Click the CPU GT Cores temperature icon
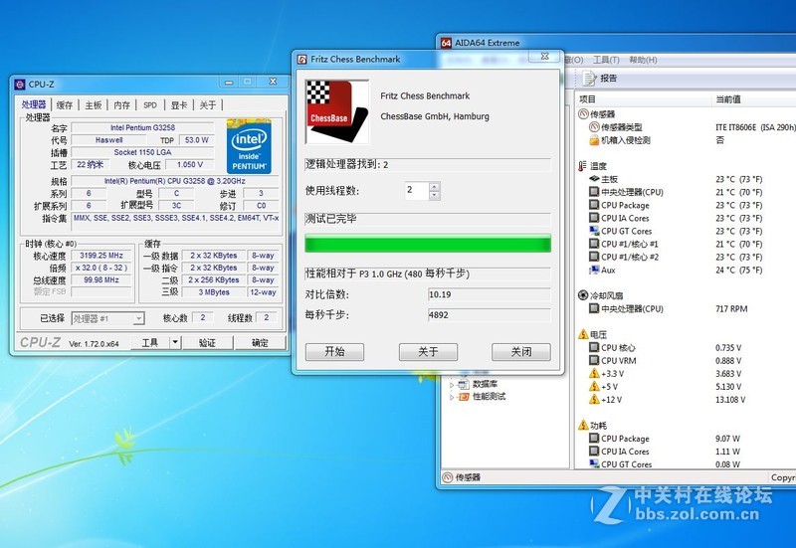 click(x=594, y=231)
